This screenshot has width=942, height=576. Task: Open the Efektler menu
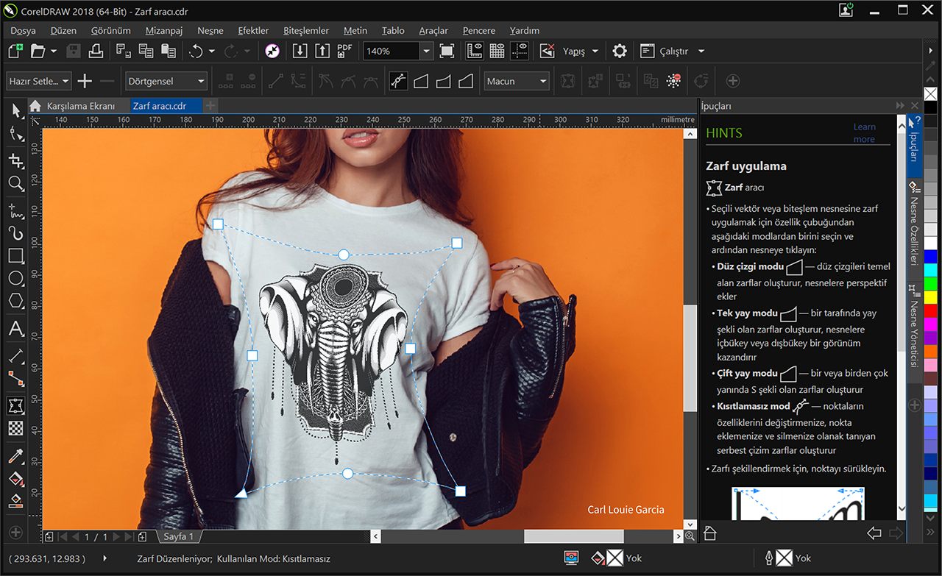(253, 30)
